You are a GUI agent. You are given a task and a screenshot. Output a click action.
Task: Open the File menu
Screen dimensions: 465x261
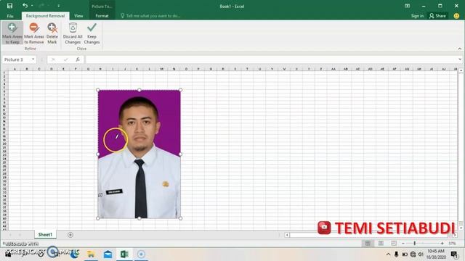pos(10,16)
